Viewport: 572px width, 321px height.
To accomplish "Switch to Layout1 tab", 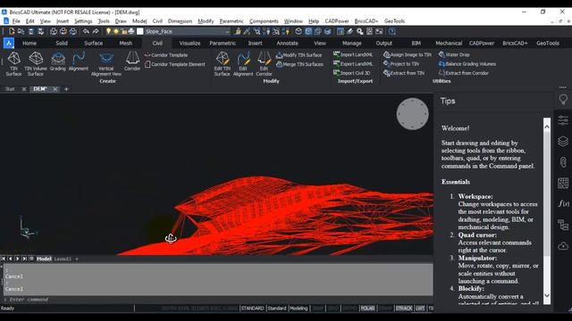I will (63, 259).
